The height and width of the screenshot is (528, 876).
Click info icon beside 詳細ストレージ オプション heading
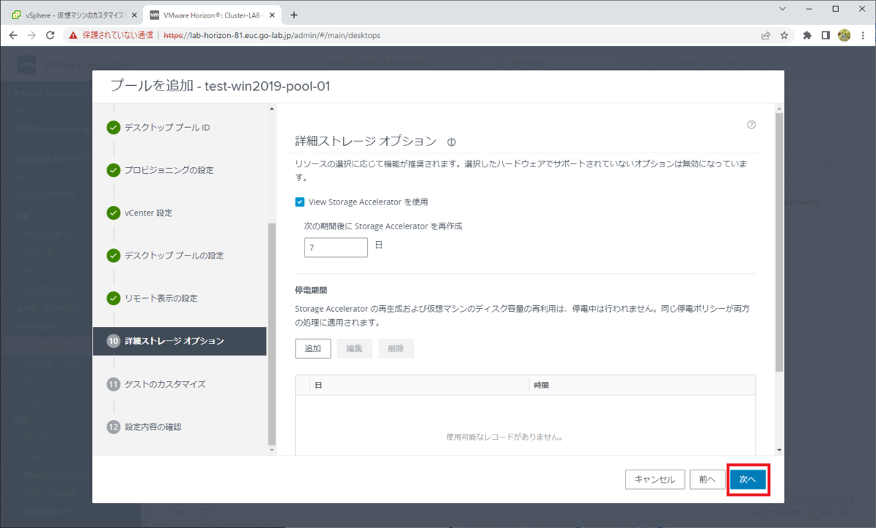451,142
